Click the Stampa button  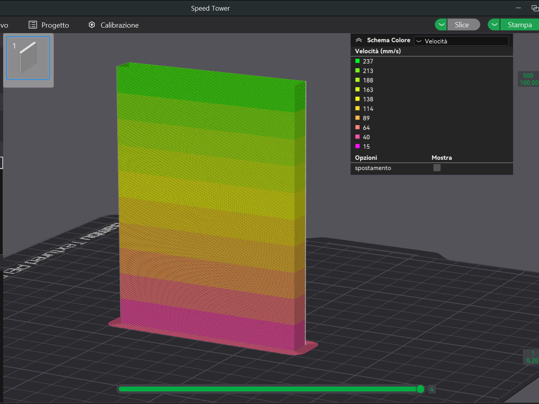[x=520, y=24]
